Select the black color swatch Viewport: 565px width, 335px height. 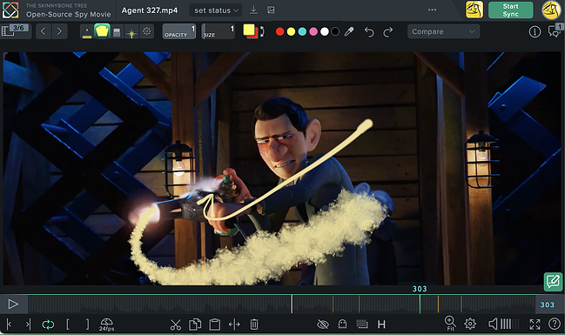(x=335, y=31)
